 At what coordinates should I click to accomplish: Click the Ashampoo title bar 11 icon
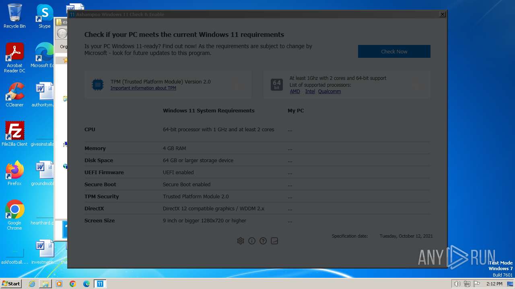coord(72,14)
